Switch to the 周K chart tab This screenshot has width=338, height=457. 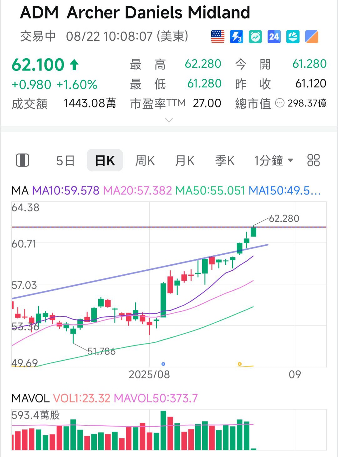point(145,161)
